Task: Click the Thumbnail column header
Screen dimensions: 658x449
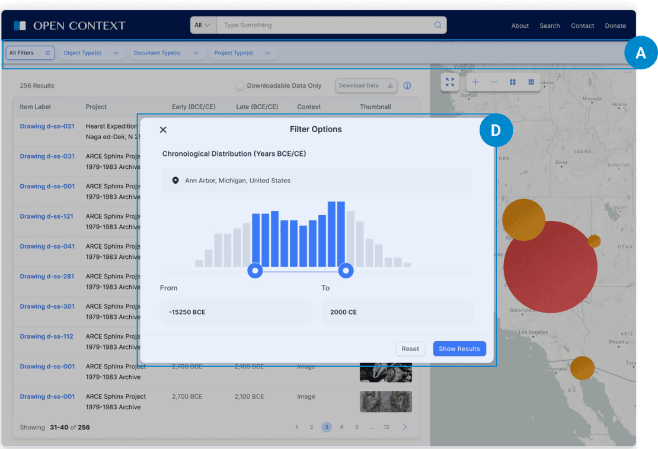Action: (375, 107)
